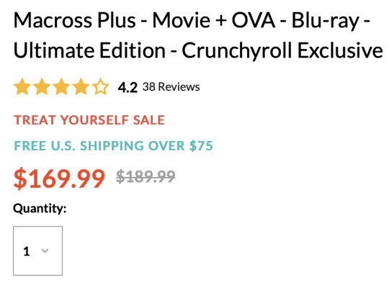This screenshot has width=389, height=282.
Task: Click the Treat Yourself Sale label
Action: pos(89,120)
